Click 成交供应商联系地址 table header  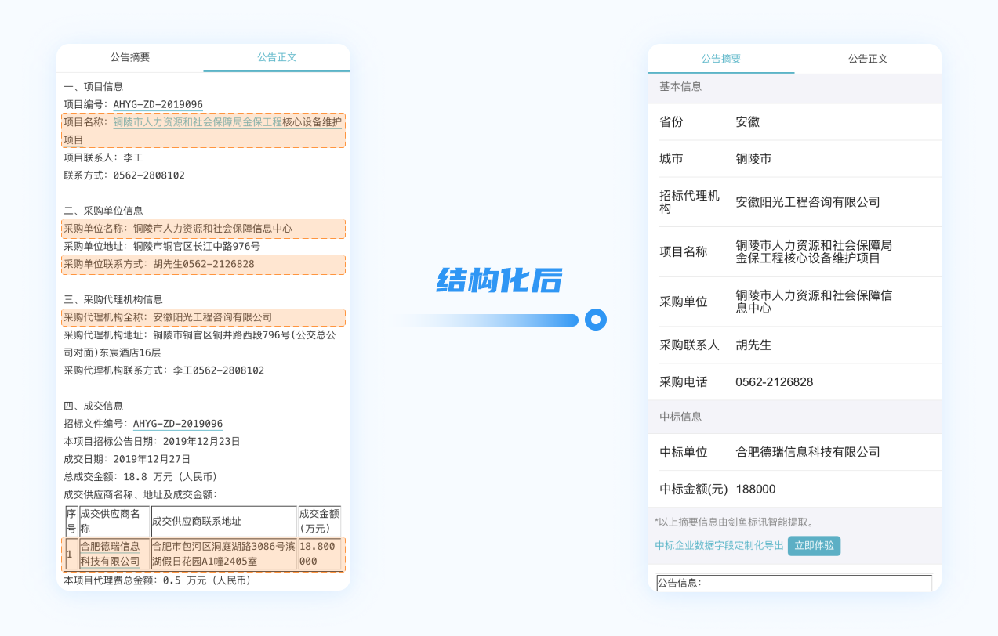(x=223, y=521)
